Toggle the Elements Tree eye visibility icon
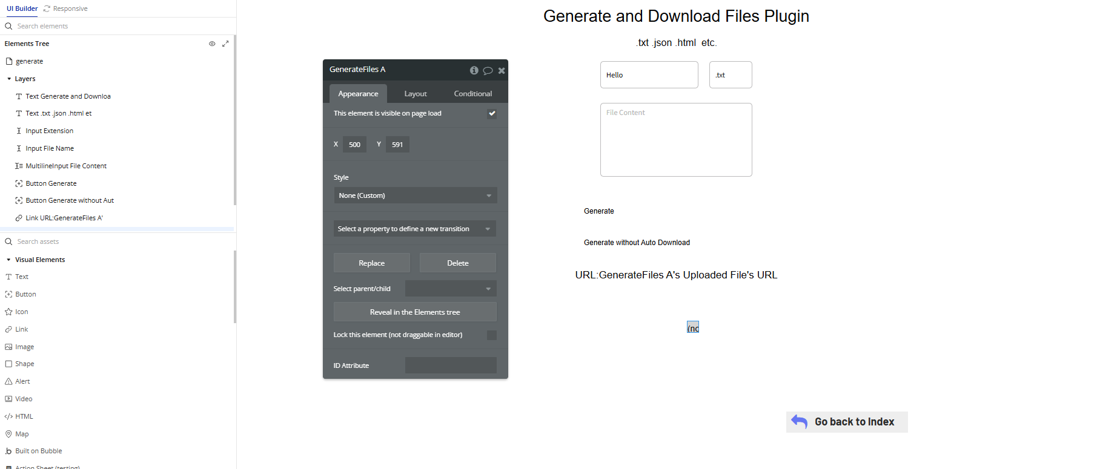The image size is (1097, 469). (212, 44)
